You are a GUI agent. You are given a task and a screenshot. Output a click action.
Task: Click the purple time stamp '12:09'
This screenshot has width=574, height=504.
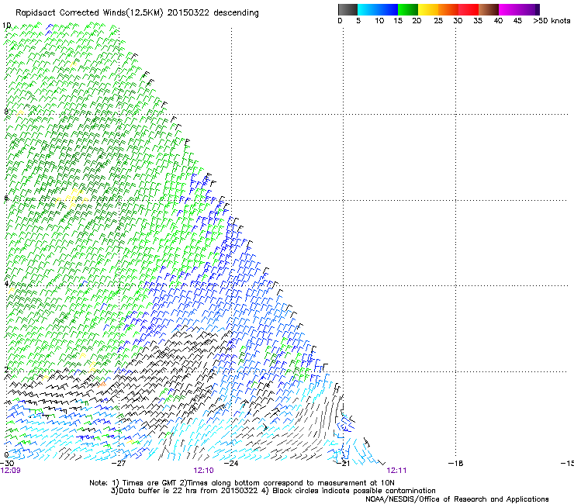pos(11,471)
